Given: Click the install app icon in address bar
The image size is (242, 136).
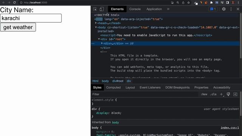Looking at the screenshot, I should click(x=172, y=3).
